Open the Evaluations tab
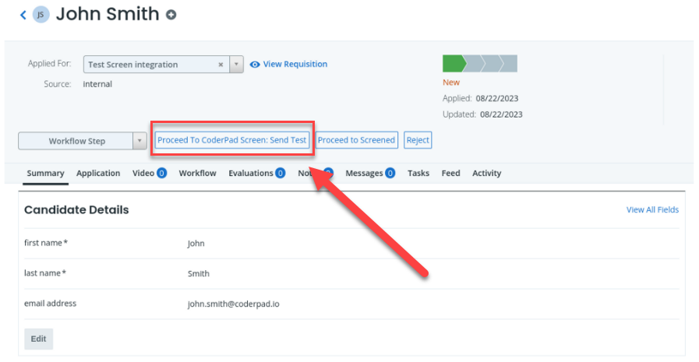This screenshot has height=362, width=699. click(257, 173)
